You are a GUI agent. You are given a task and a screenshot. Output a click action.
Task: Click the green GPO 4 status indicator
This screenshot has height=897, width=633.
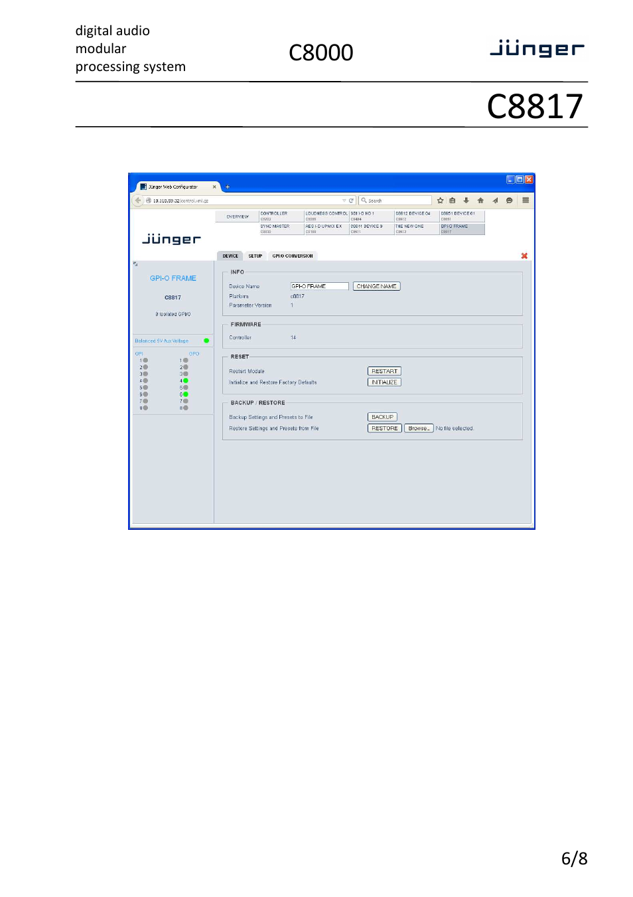point(186,380)
